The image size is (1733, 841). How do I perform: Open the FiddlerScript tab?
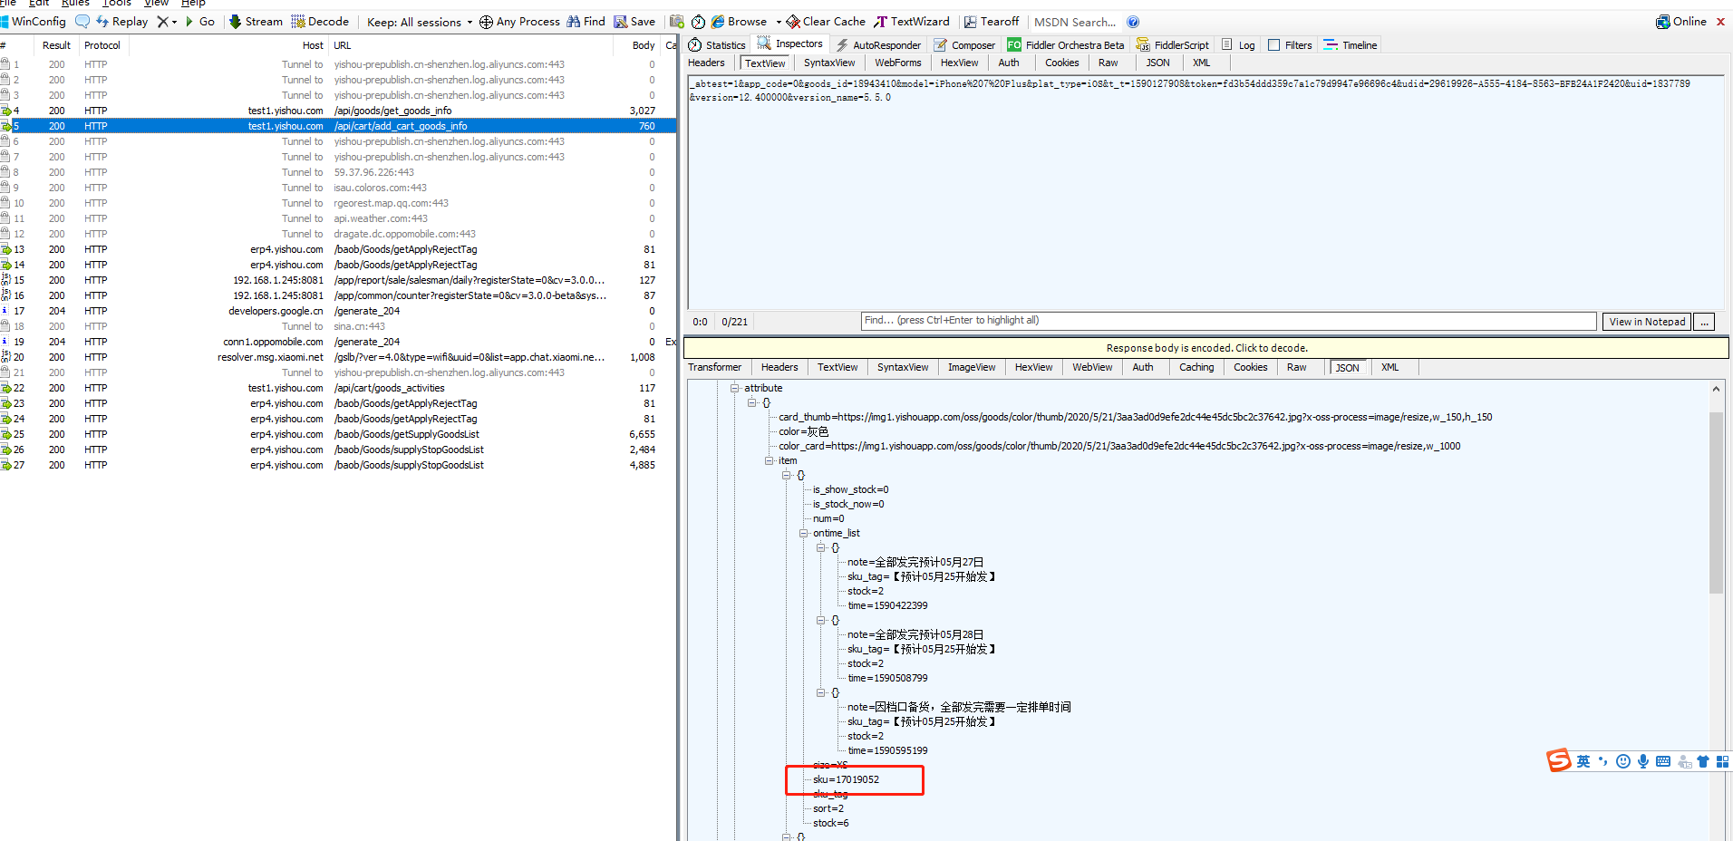(x=1173, y=44)
